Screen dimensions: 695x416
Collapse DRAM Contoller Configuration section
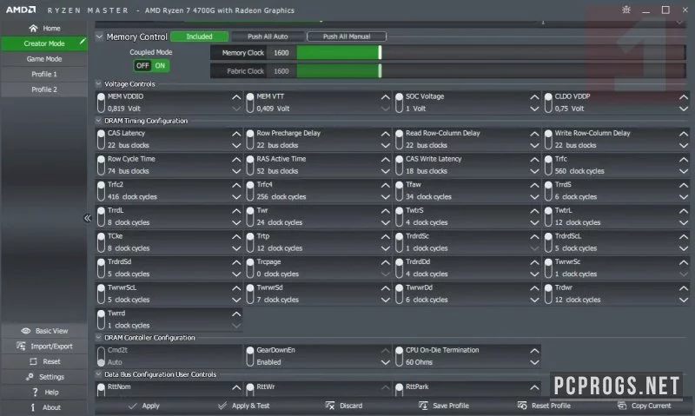98,337
